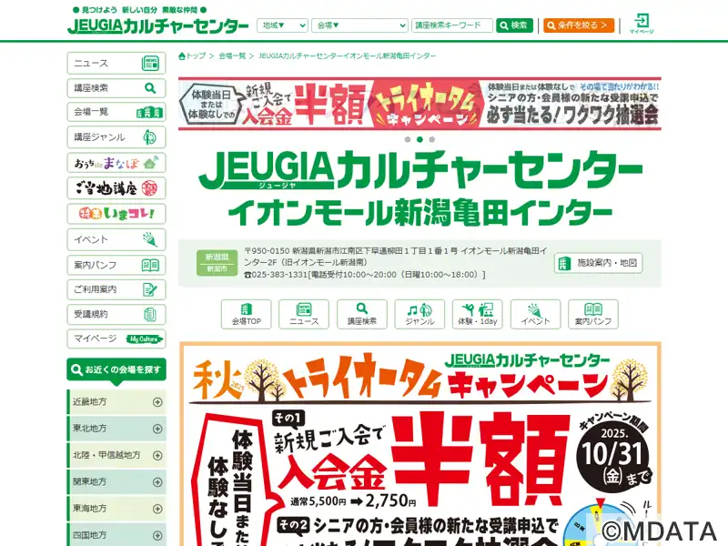Click the 体験・1day icon button

[477, 314]
